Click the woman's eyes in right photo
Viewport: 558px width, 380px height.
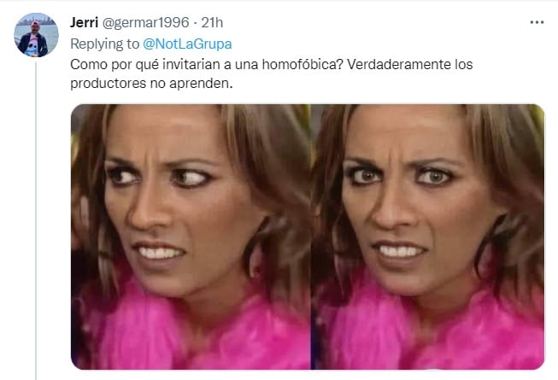point(400,176)
